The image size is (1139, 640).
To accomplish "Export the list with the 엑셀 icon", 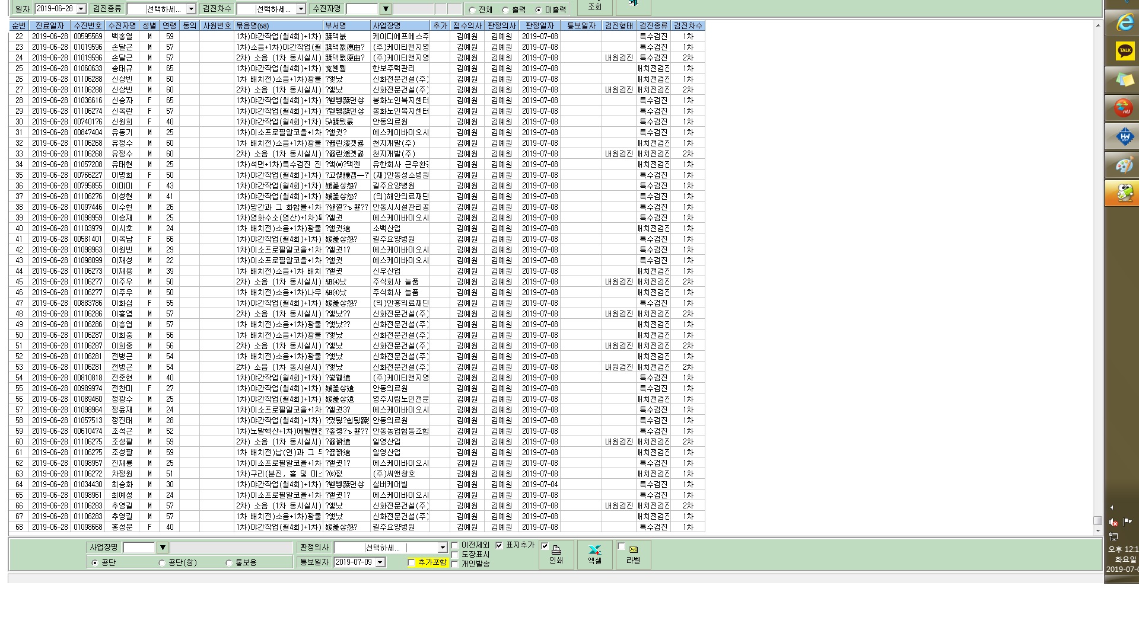I will pos(594,555).
